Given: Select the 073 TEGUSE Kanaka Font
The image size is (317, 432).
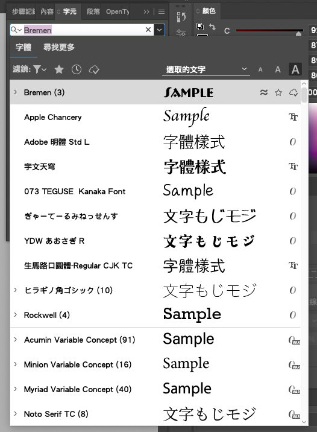Looking at the screenshot, I should 155,191.
